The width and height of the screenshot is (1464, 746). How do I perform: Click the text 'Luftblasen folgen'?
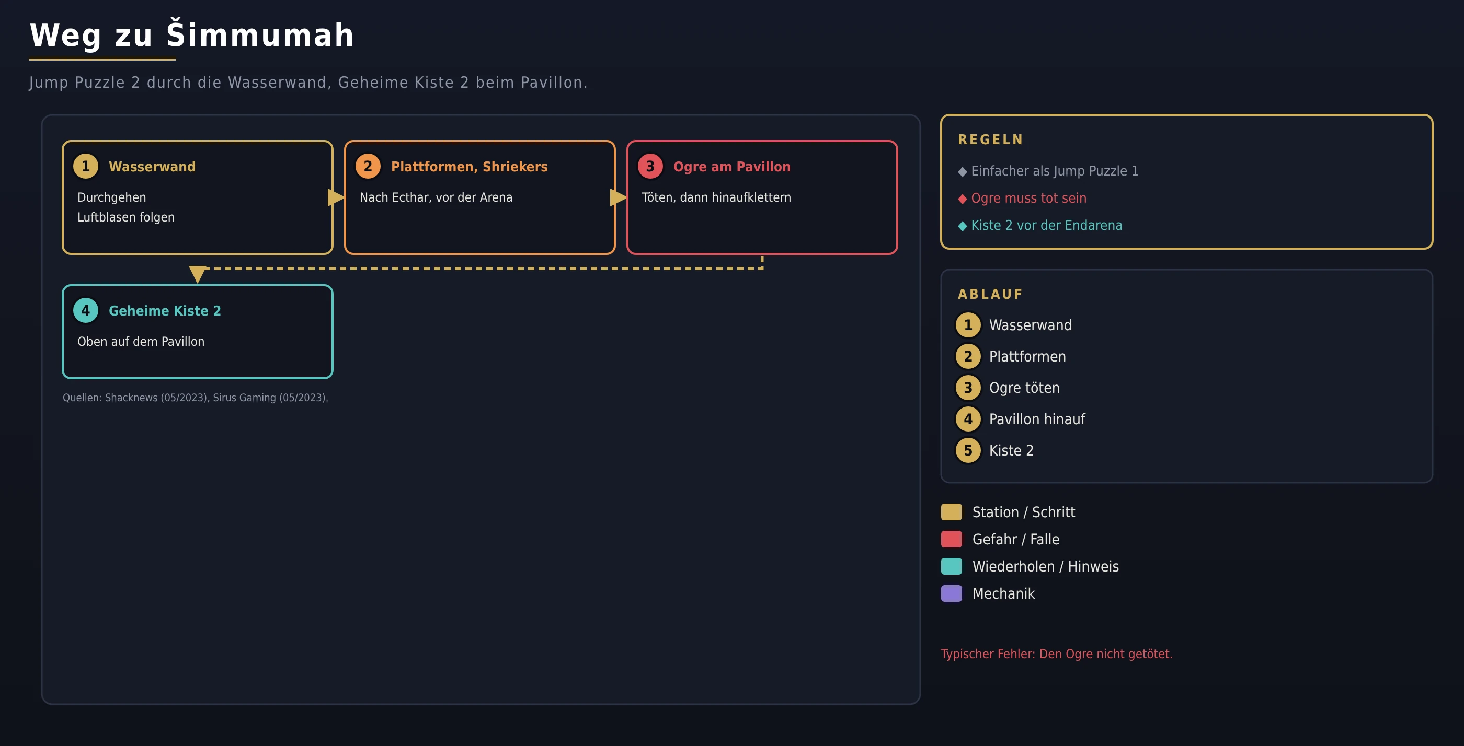(x=125, y=217)
